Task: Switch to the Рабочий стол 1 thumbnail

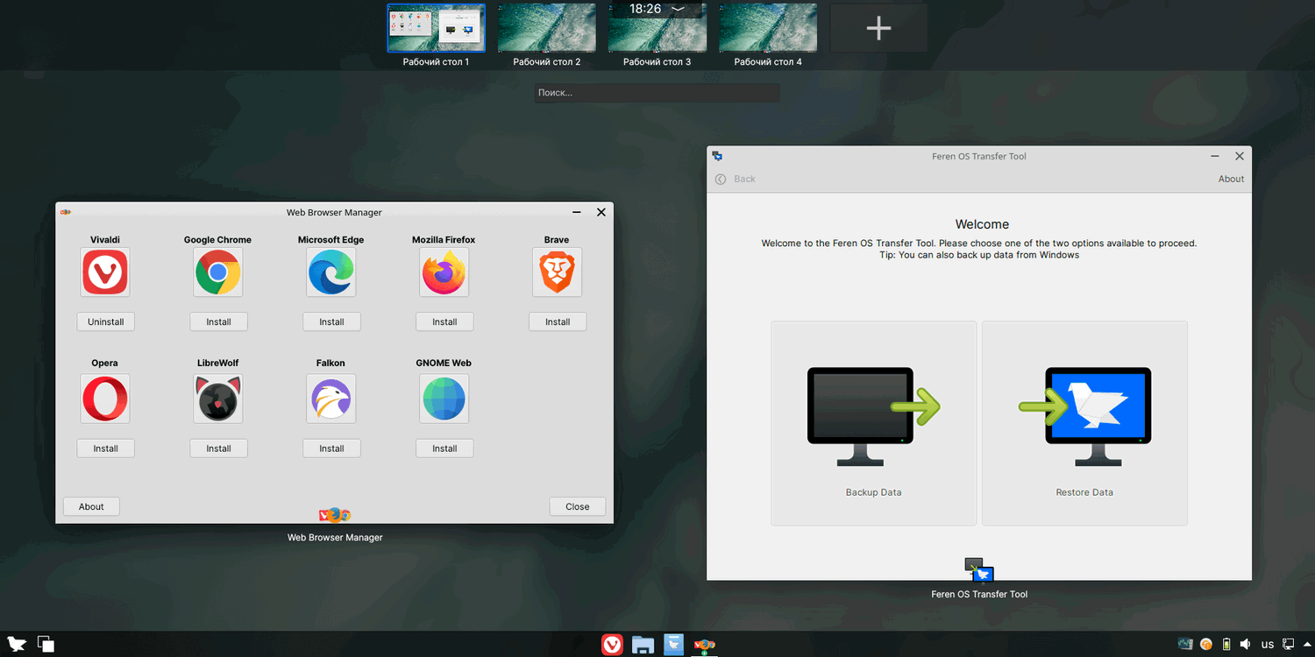Action: (x=436, y=28)
